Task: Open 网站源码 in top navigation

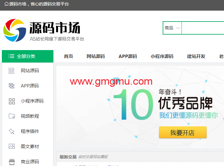Action: 96,56
